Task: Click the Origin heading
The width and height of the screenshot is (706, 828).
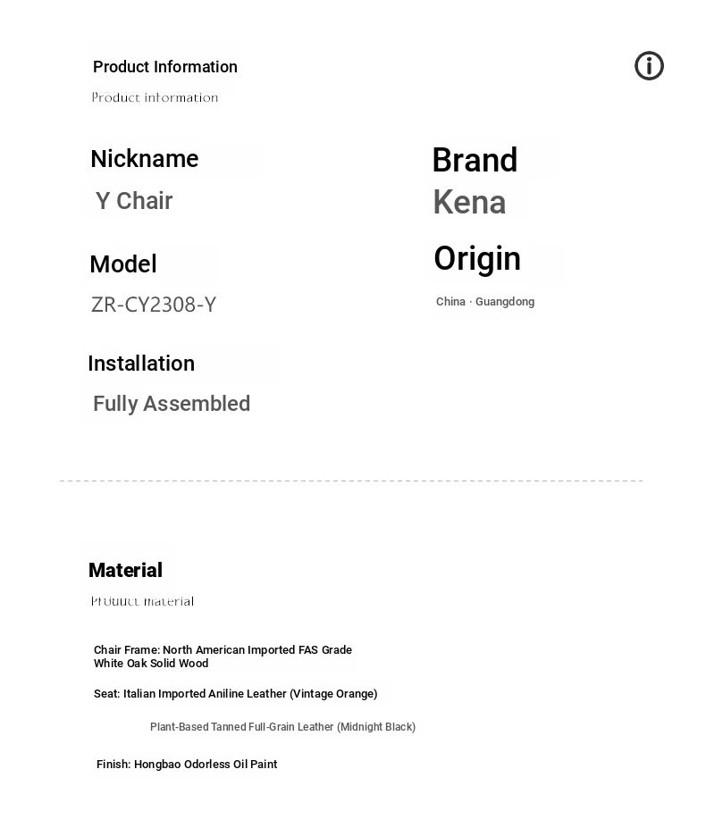Action: (x=477, y=259)
